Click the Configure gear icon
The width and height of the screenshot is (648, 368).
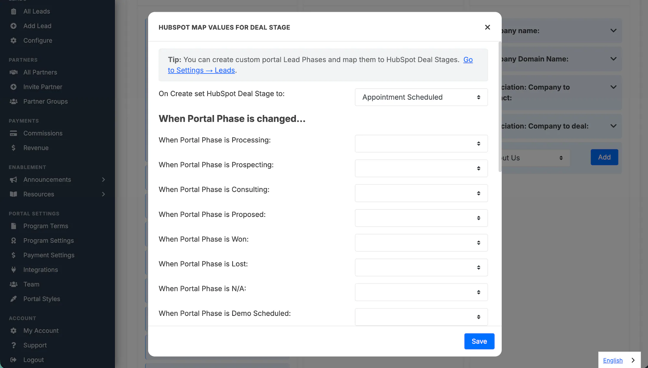pos(13,40)
